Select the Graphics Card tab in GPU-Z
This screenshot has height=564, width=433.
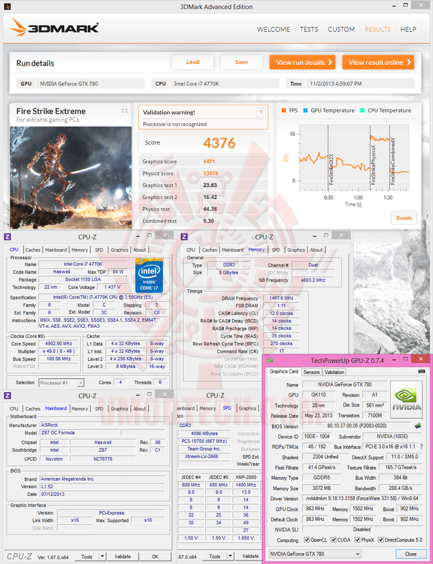point(284,372)
